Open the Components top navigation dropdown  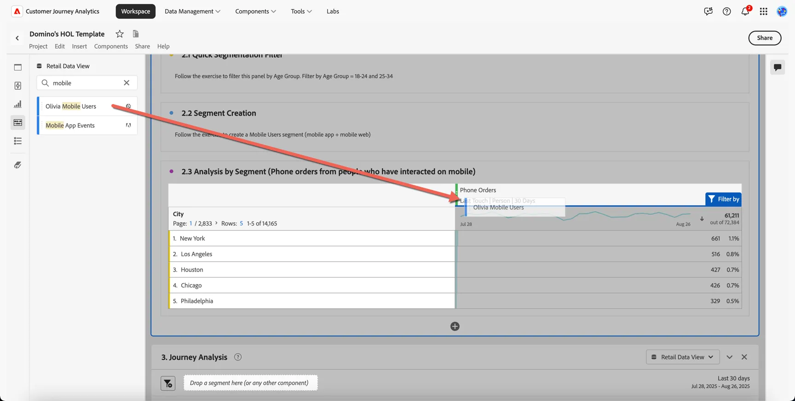click(x=255, y=12)
